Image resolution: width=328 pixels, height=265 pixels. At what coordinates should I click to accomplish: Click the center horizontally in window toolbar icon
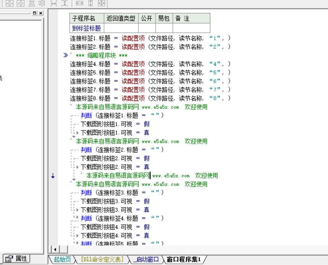pos(10,3)
